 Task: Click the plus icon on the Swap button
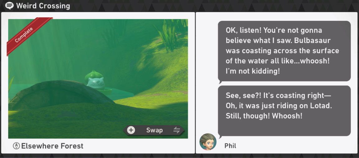coord(131,130)
